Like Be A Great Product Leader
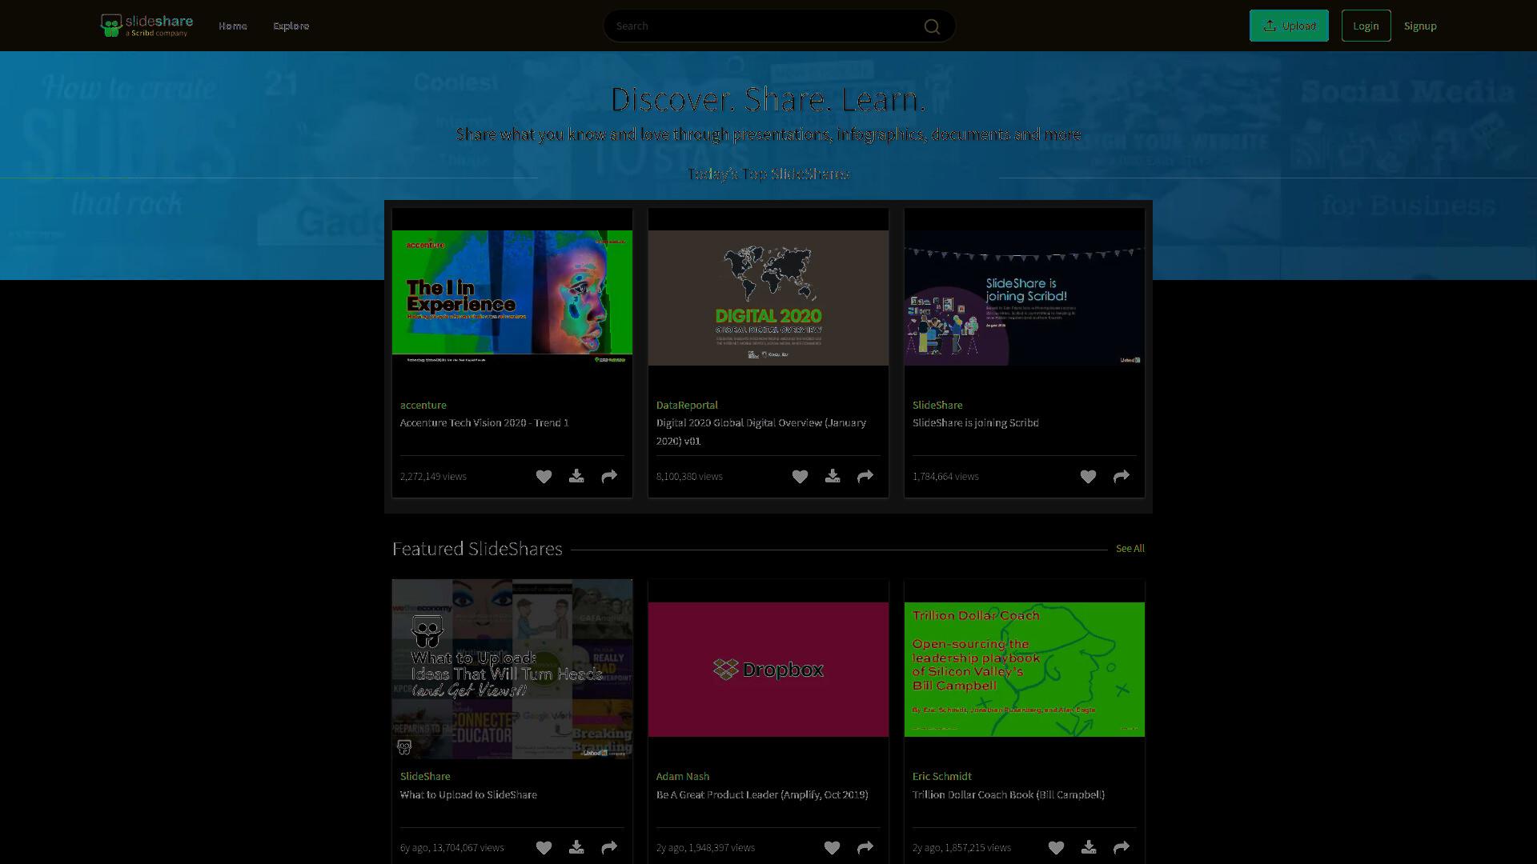This screenshot has width=1537, height=864. click(832, 848)
